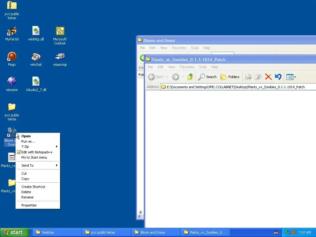Open Back history dropdown arrow
The width and height of the screenshot is (316, 237).
tap(167, 77)
